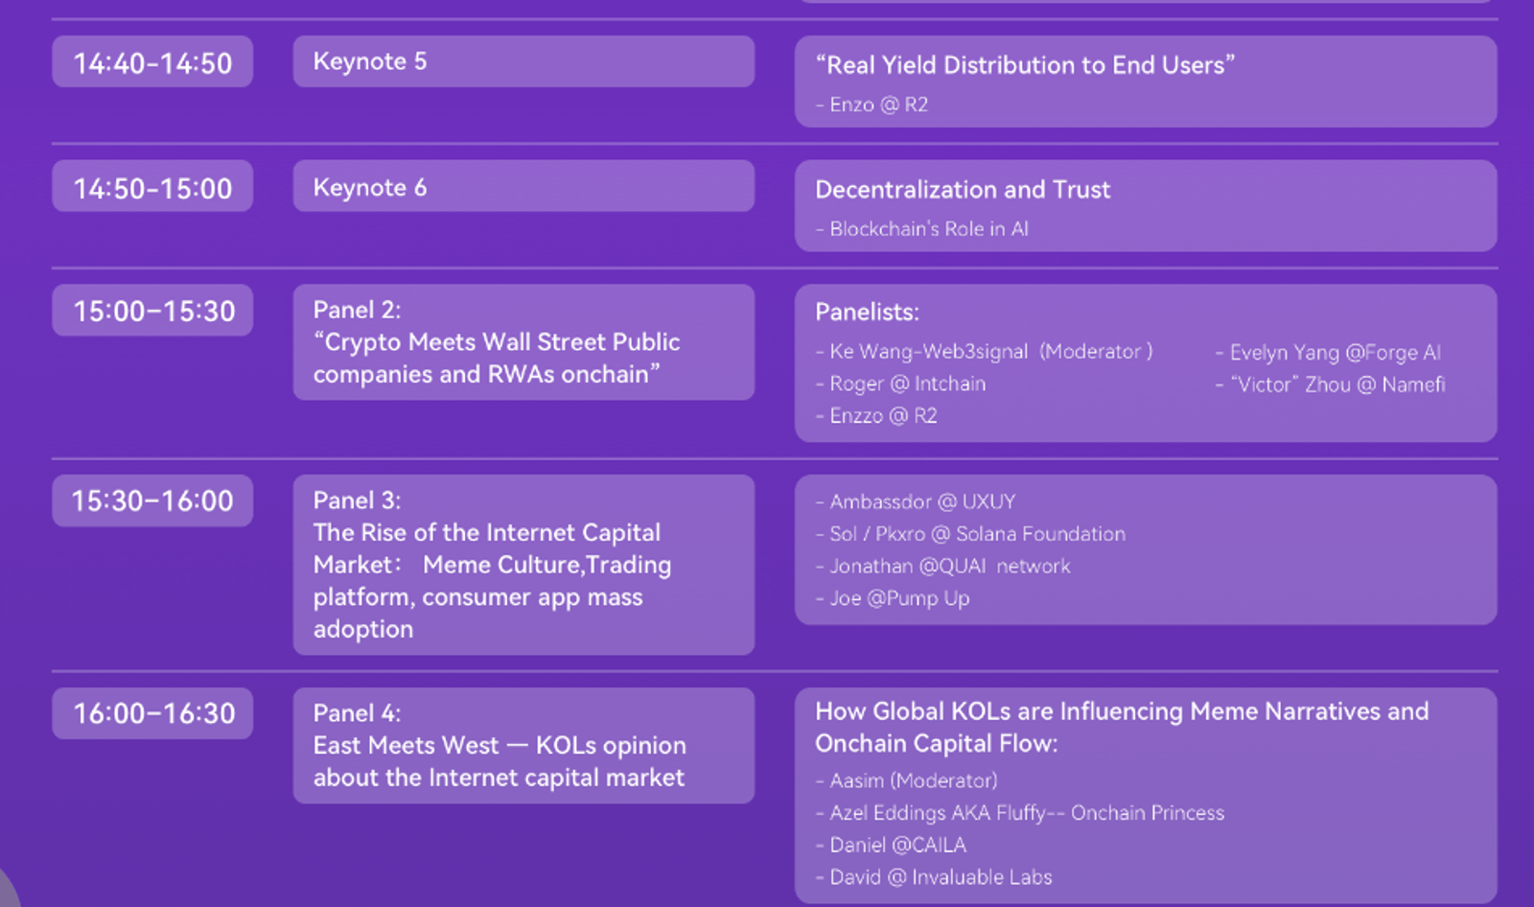Open the Keynote 5 session box

tap(523, 62)
